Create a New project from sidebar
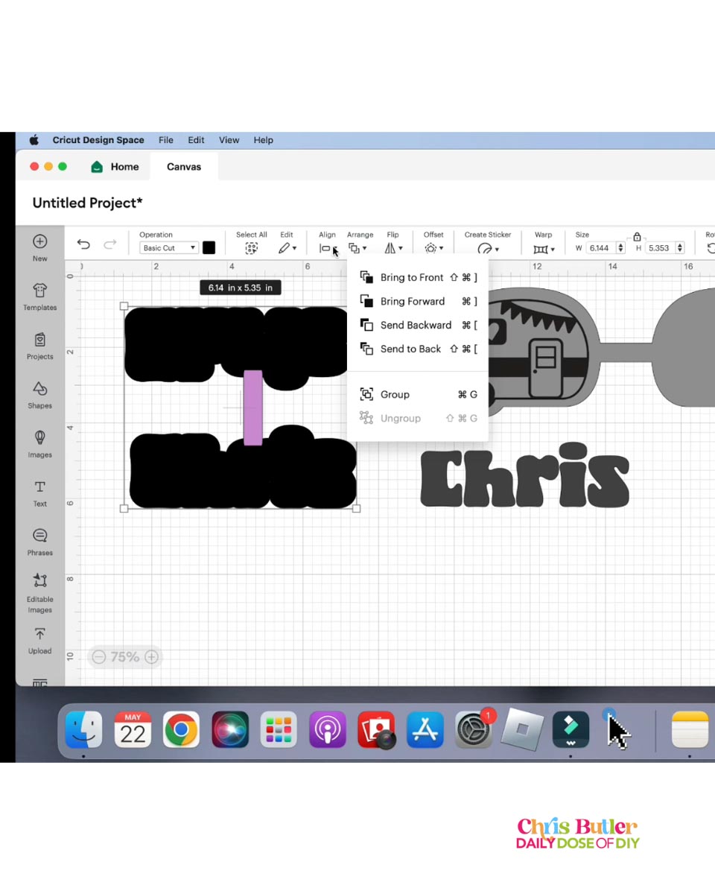This screenshot has width=715, height=894. coord(40,247)
